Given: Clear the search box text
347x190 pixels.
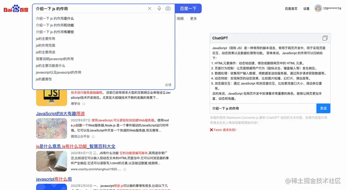Looking at the screenshot, I should point(150,8).
